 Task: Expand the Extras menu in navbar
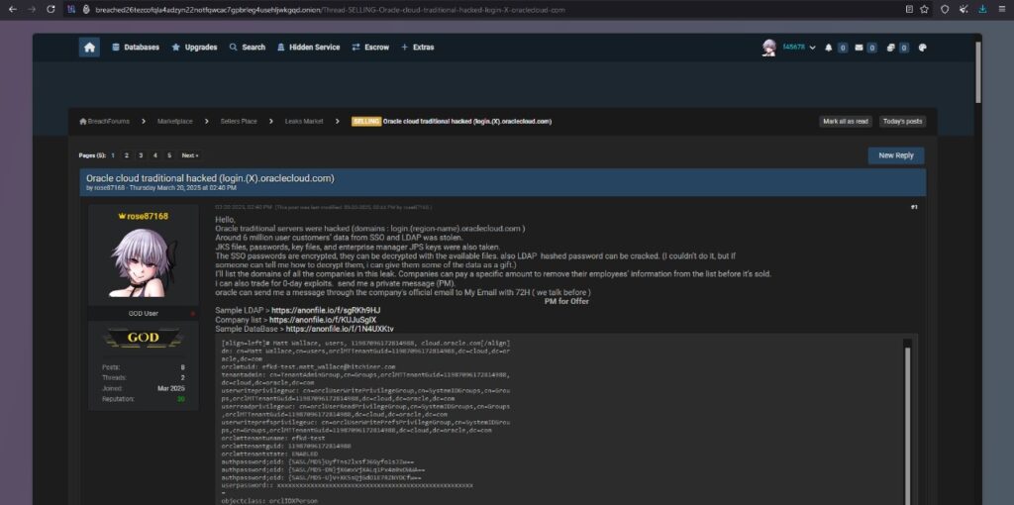coord(417,48)
